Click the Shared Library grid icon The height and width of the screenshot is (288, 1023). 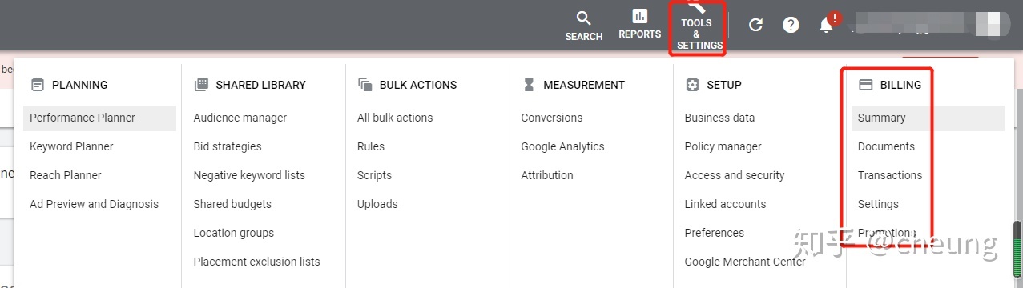[x=201, y=85]
